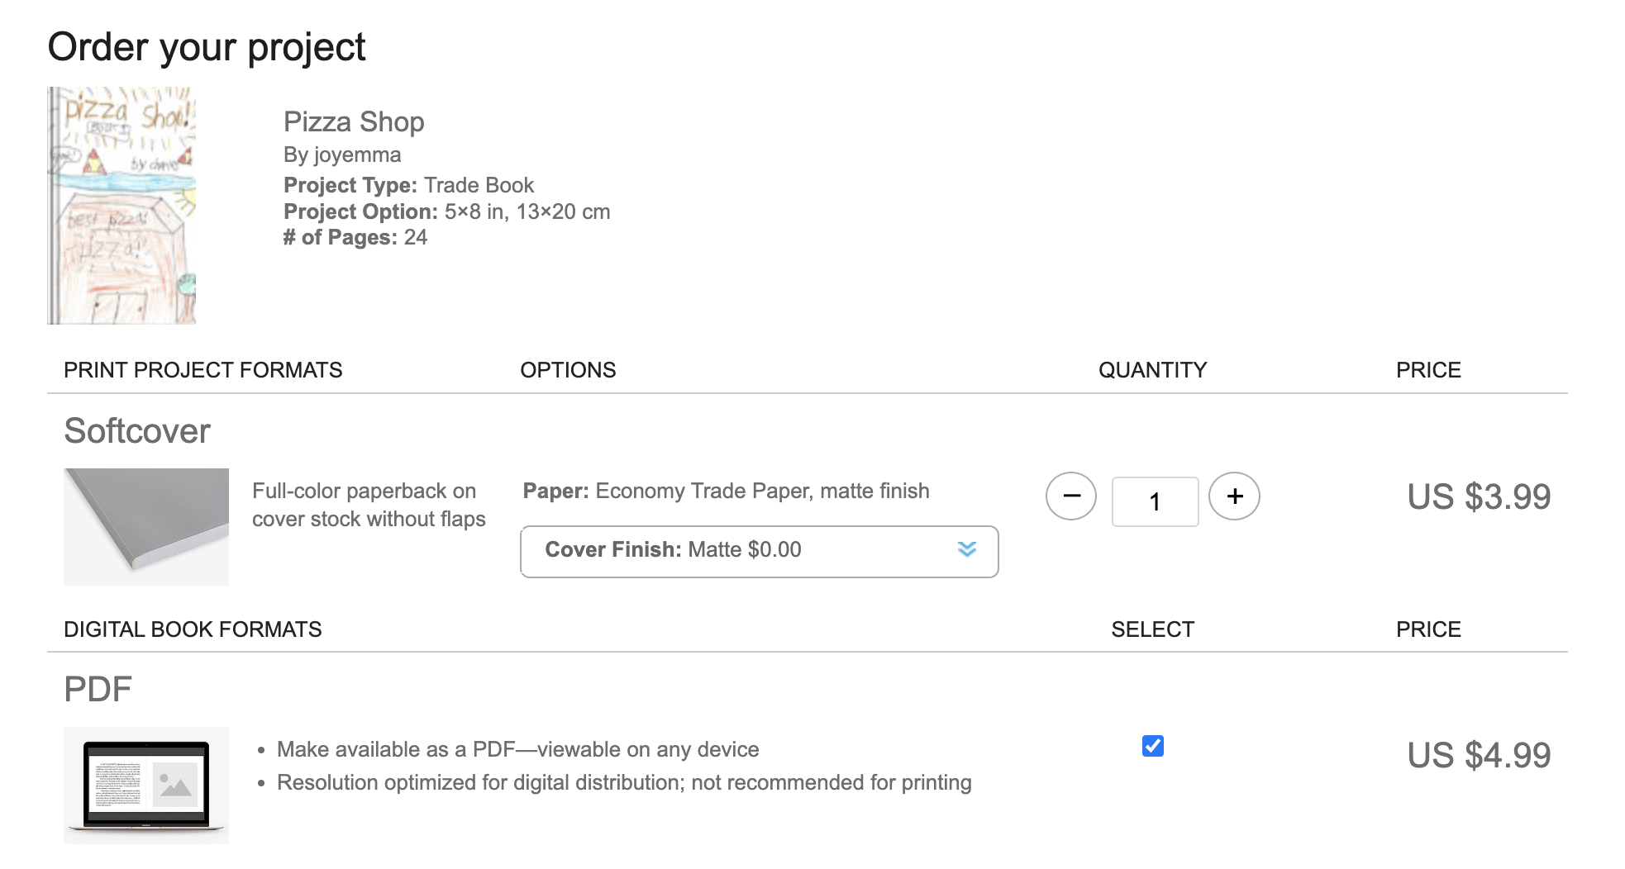This screenshot has height=869, width=1625.
Task: Click the Digital Book Formats section header
Action: click(193, 629)
